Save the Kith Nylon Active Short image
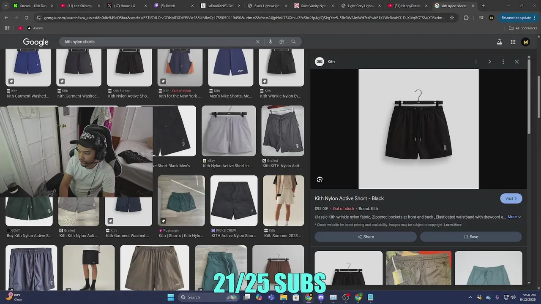The image size is (541, 304). click(x=471, y=237)
